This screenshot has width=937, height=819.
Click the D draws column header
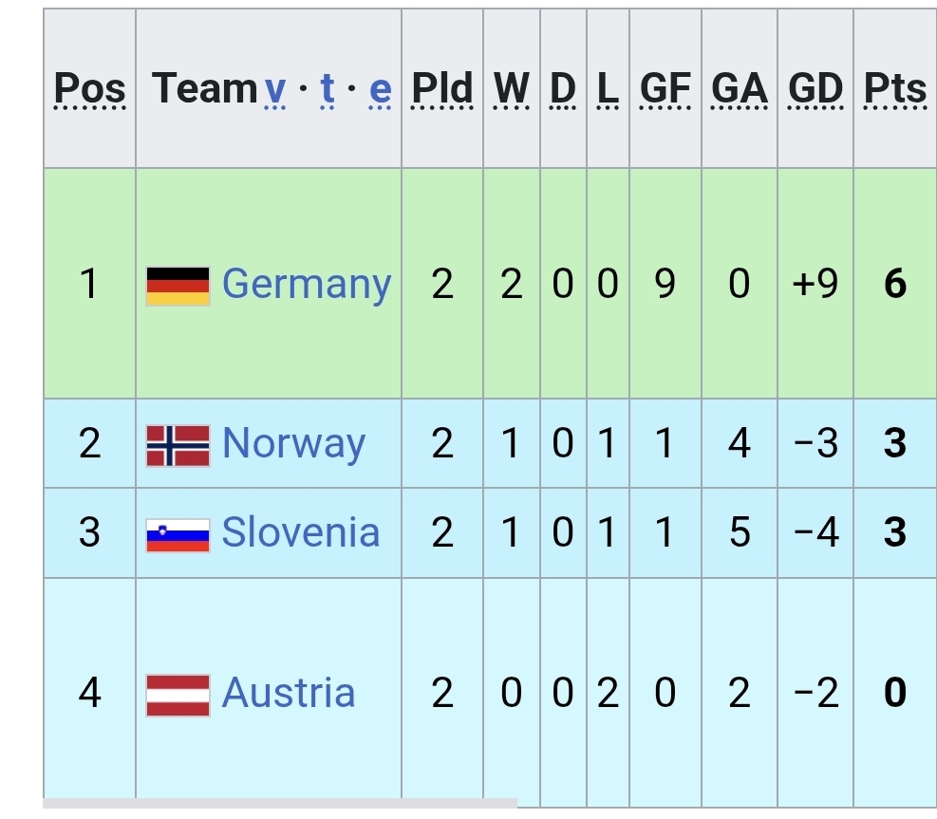click(x=563, y=89)
